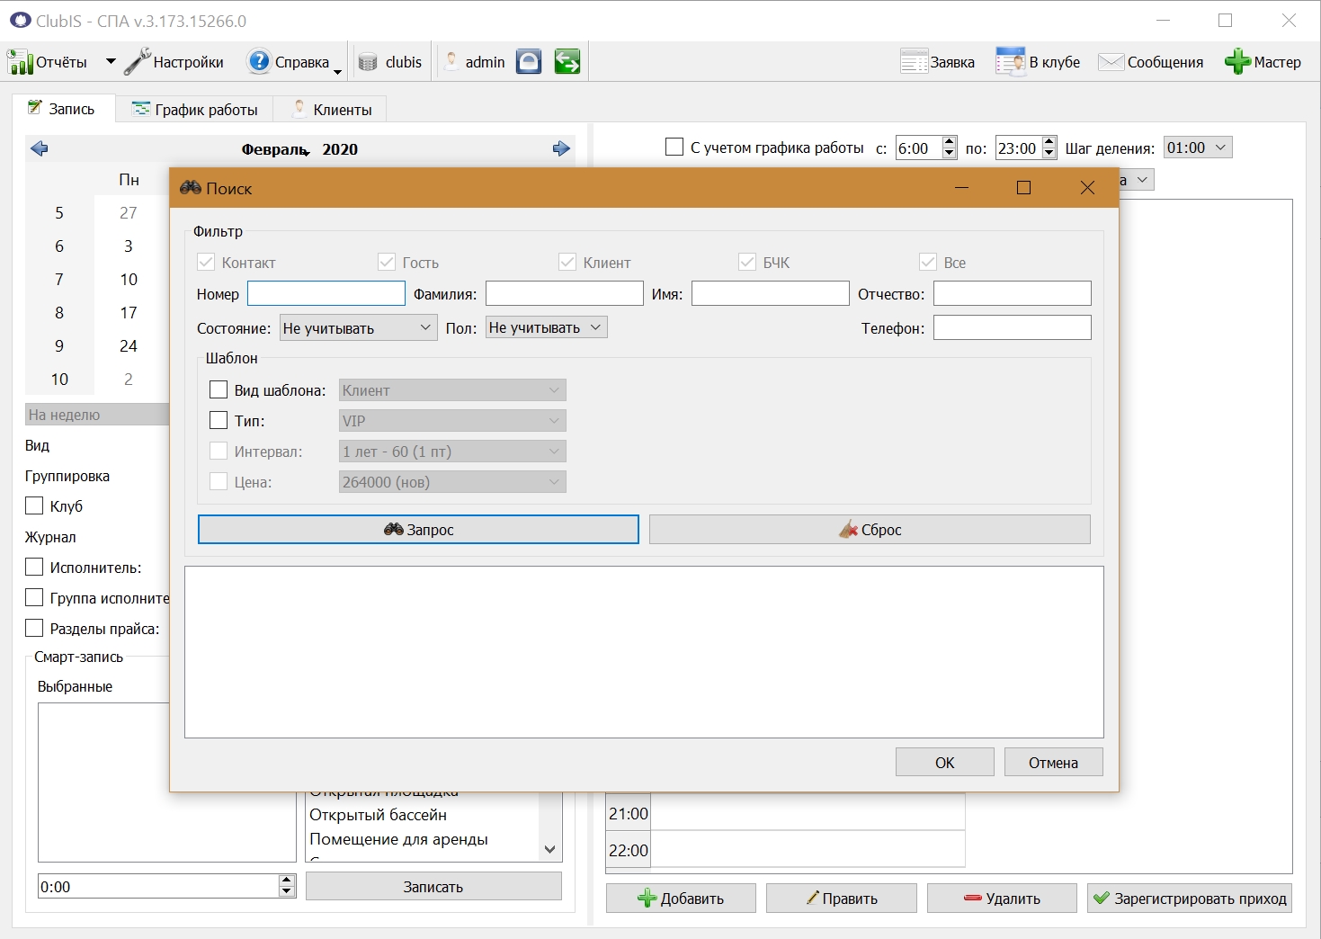Viewport: 1321px width, 939px height.
Task: Open the Заявка calendar icon
Action: [x=914, y=61]
